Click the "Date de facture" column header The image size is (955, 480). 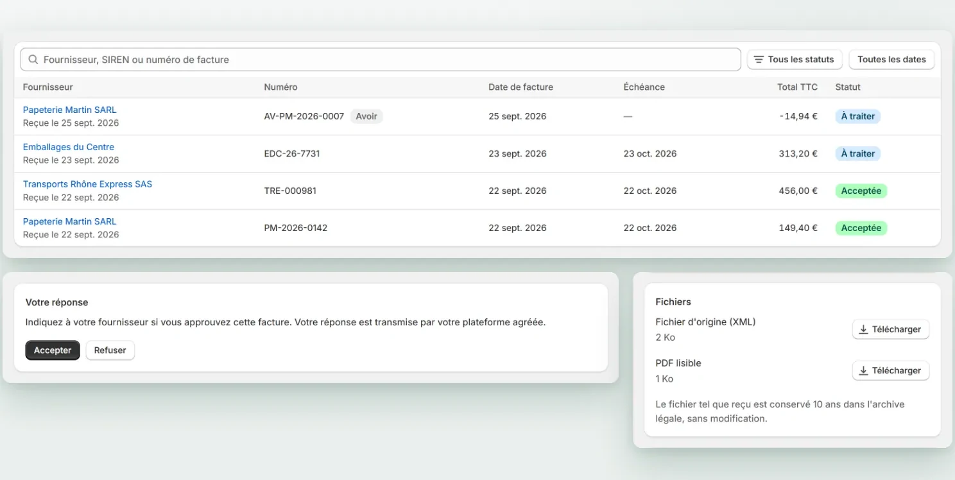521,87
